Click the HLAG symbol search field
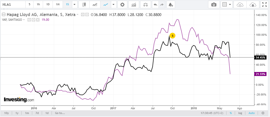Image resolution: width=270 pixels, height=117 pixels. pyautogui.click(x=13, y=4)
